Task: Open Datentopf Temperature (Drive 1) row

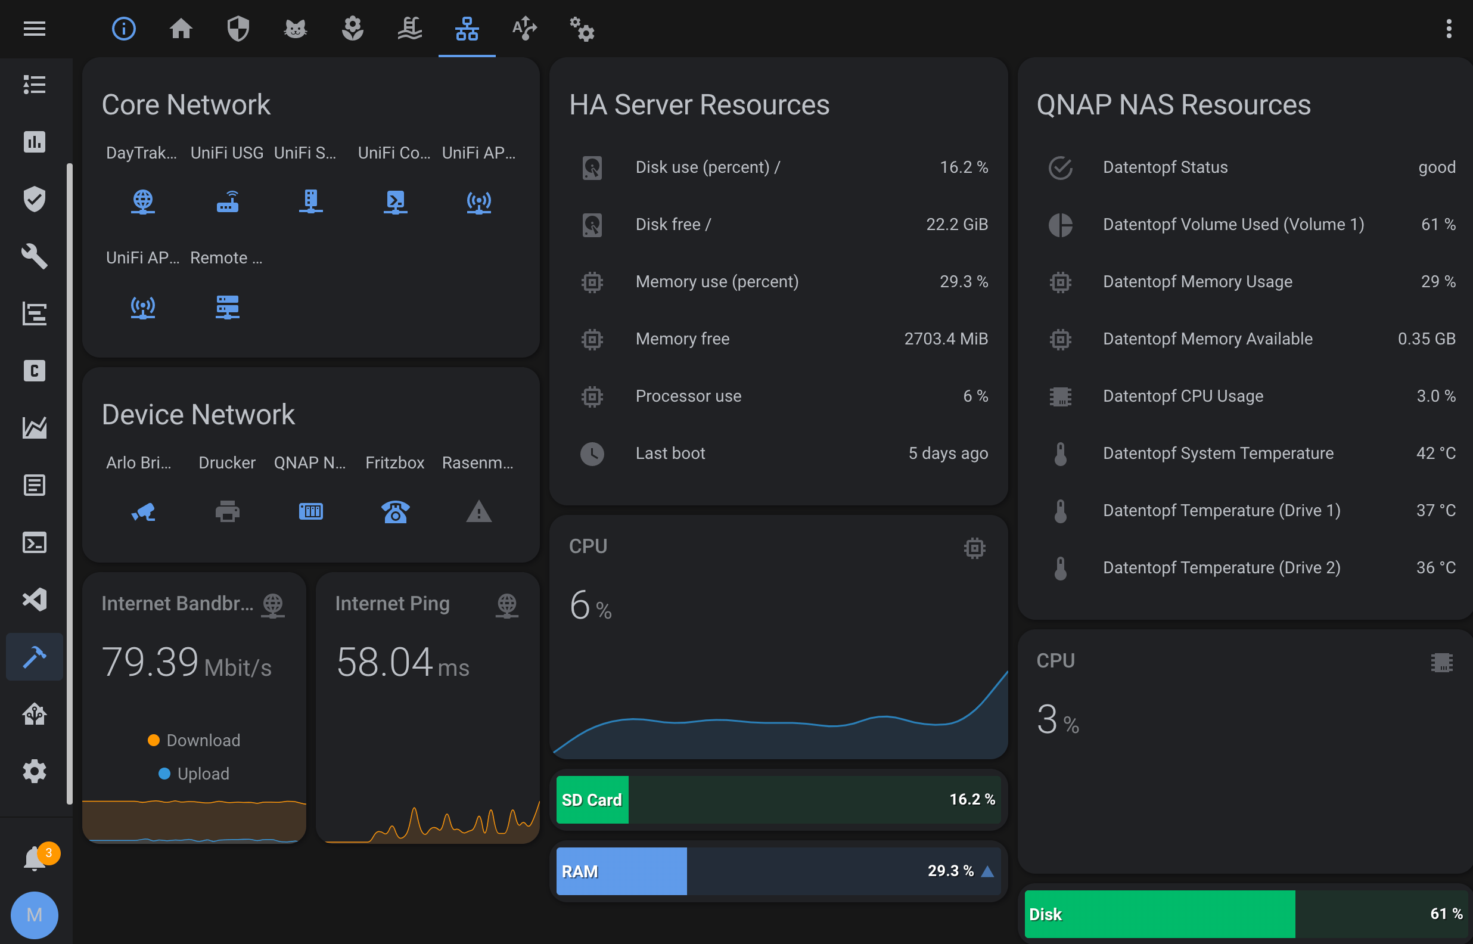Action: pos(1247,511)
